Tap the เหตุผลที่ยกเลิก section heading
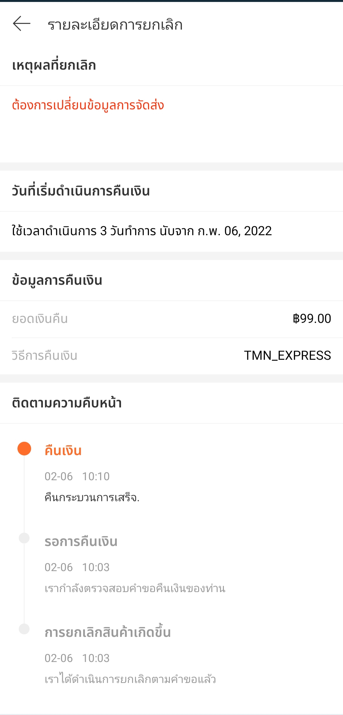Viewport: 343px width, 715px height. coord(54,65)
